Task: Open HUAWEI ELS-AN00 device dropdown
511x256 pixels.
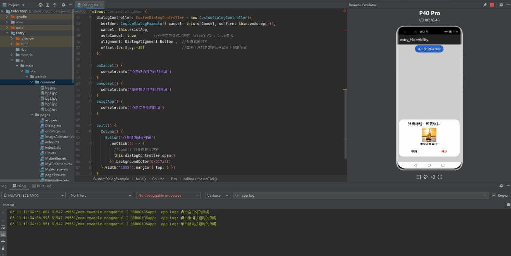Action: [34, 195]
